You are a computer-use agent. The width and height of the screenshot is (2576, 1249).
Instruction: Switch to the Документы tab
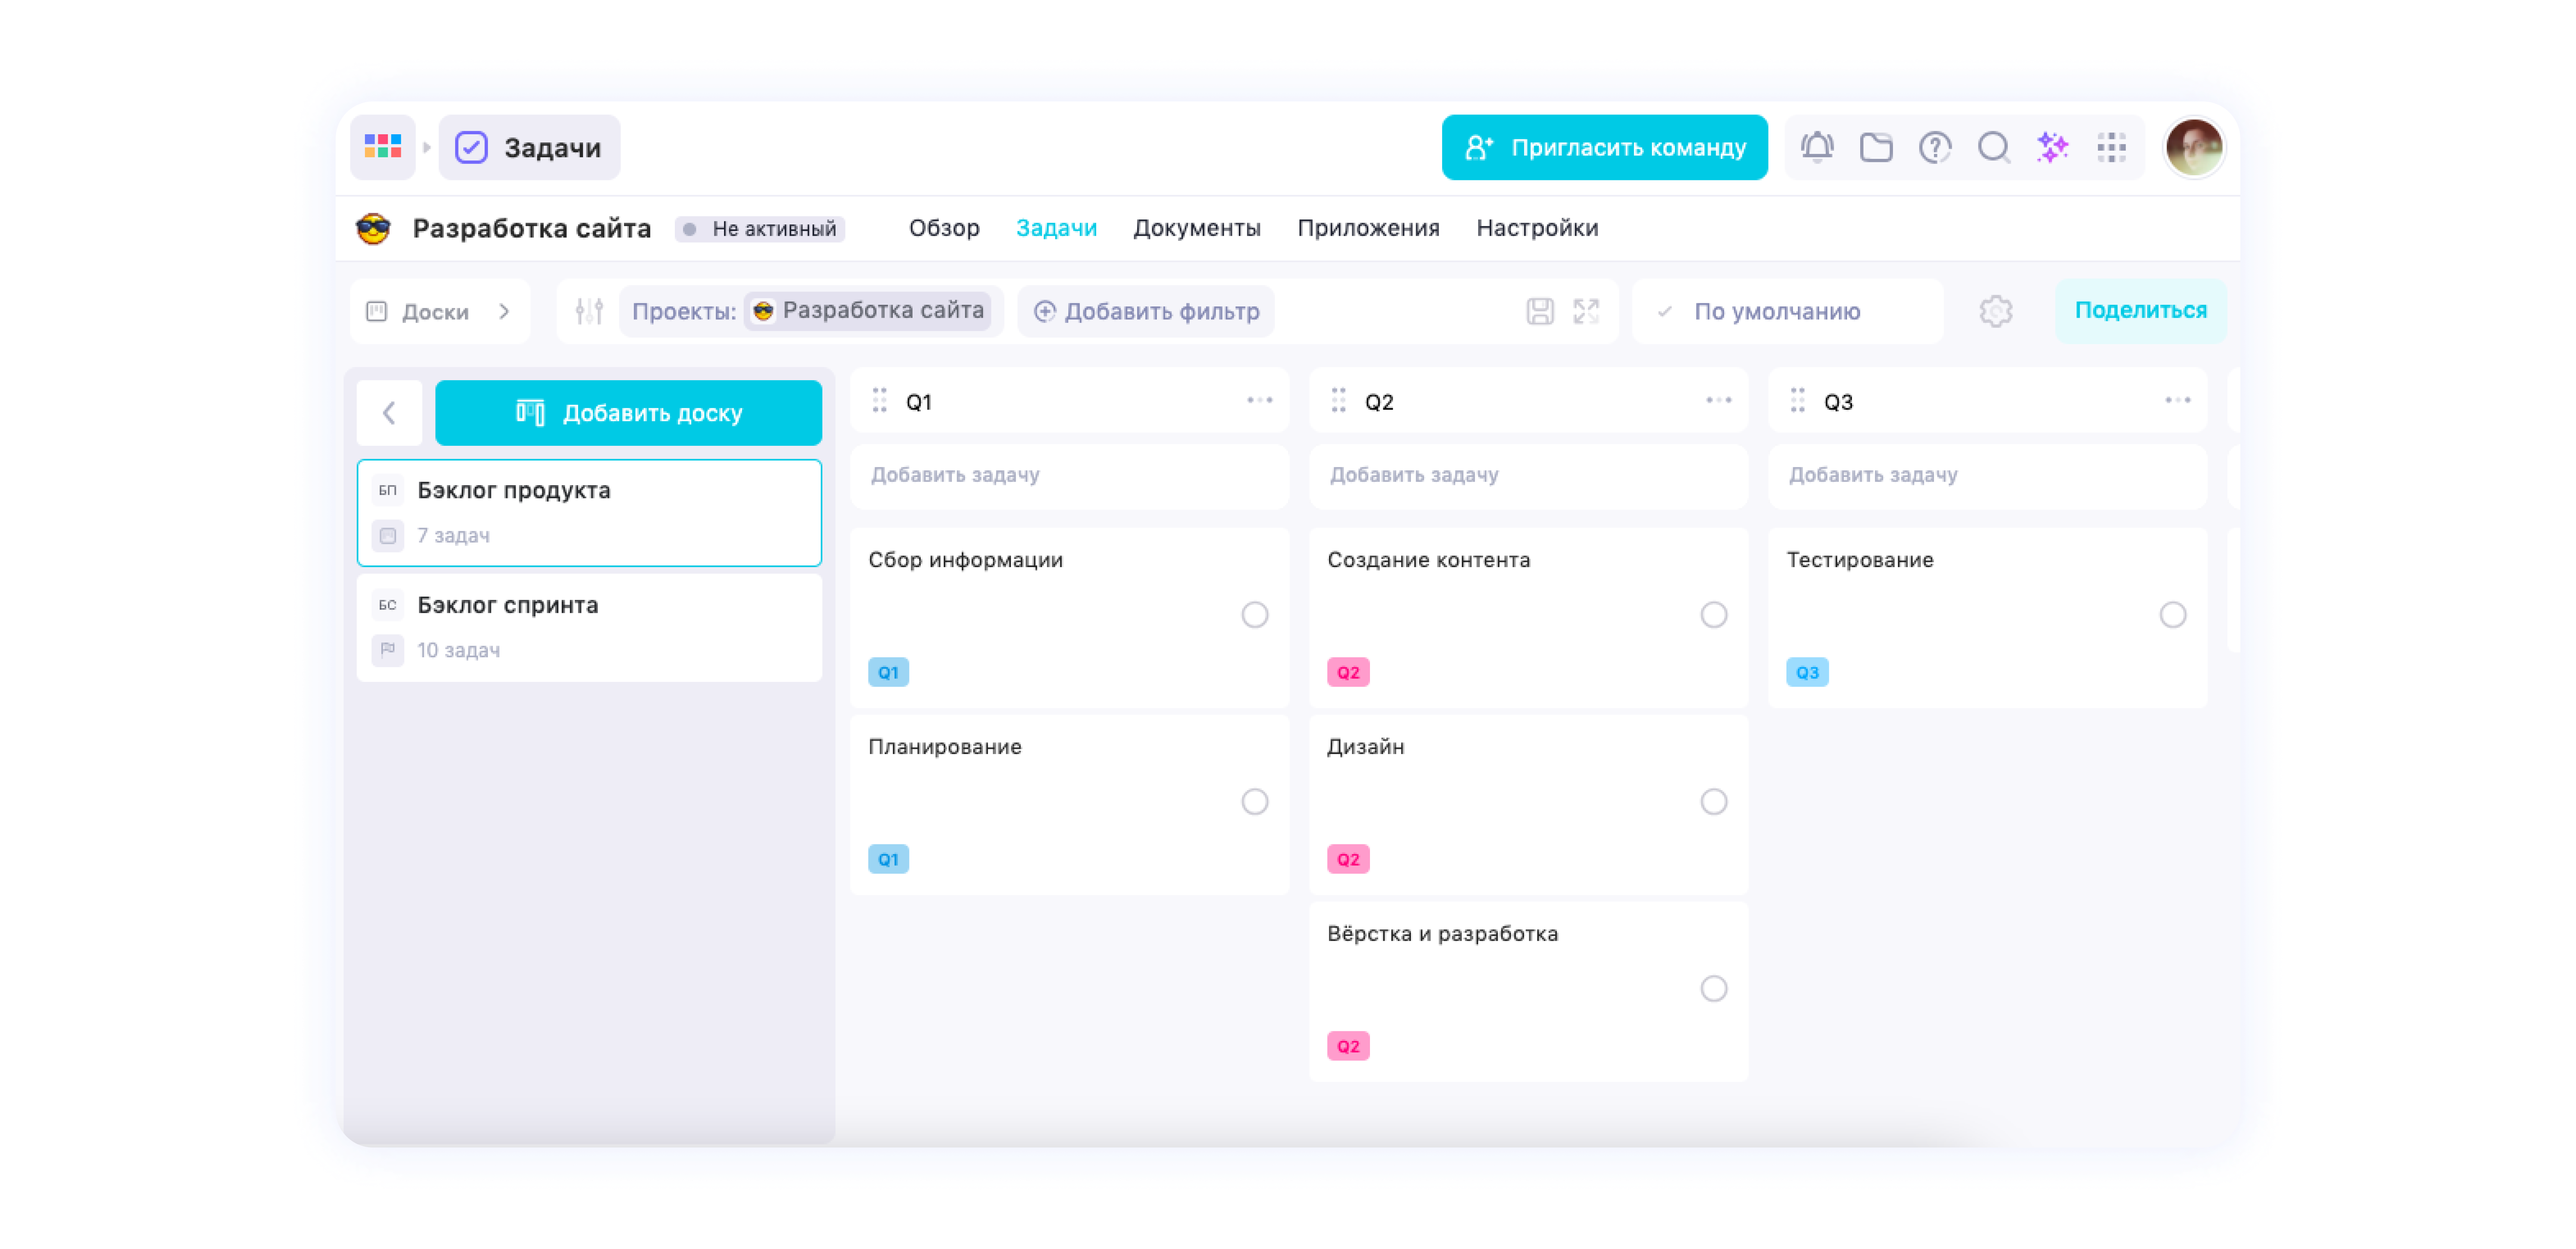[x=1197, y=228]
